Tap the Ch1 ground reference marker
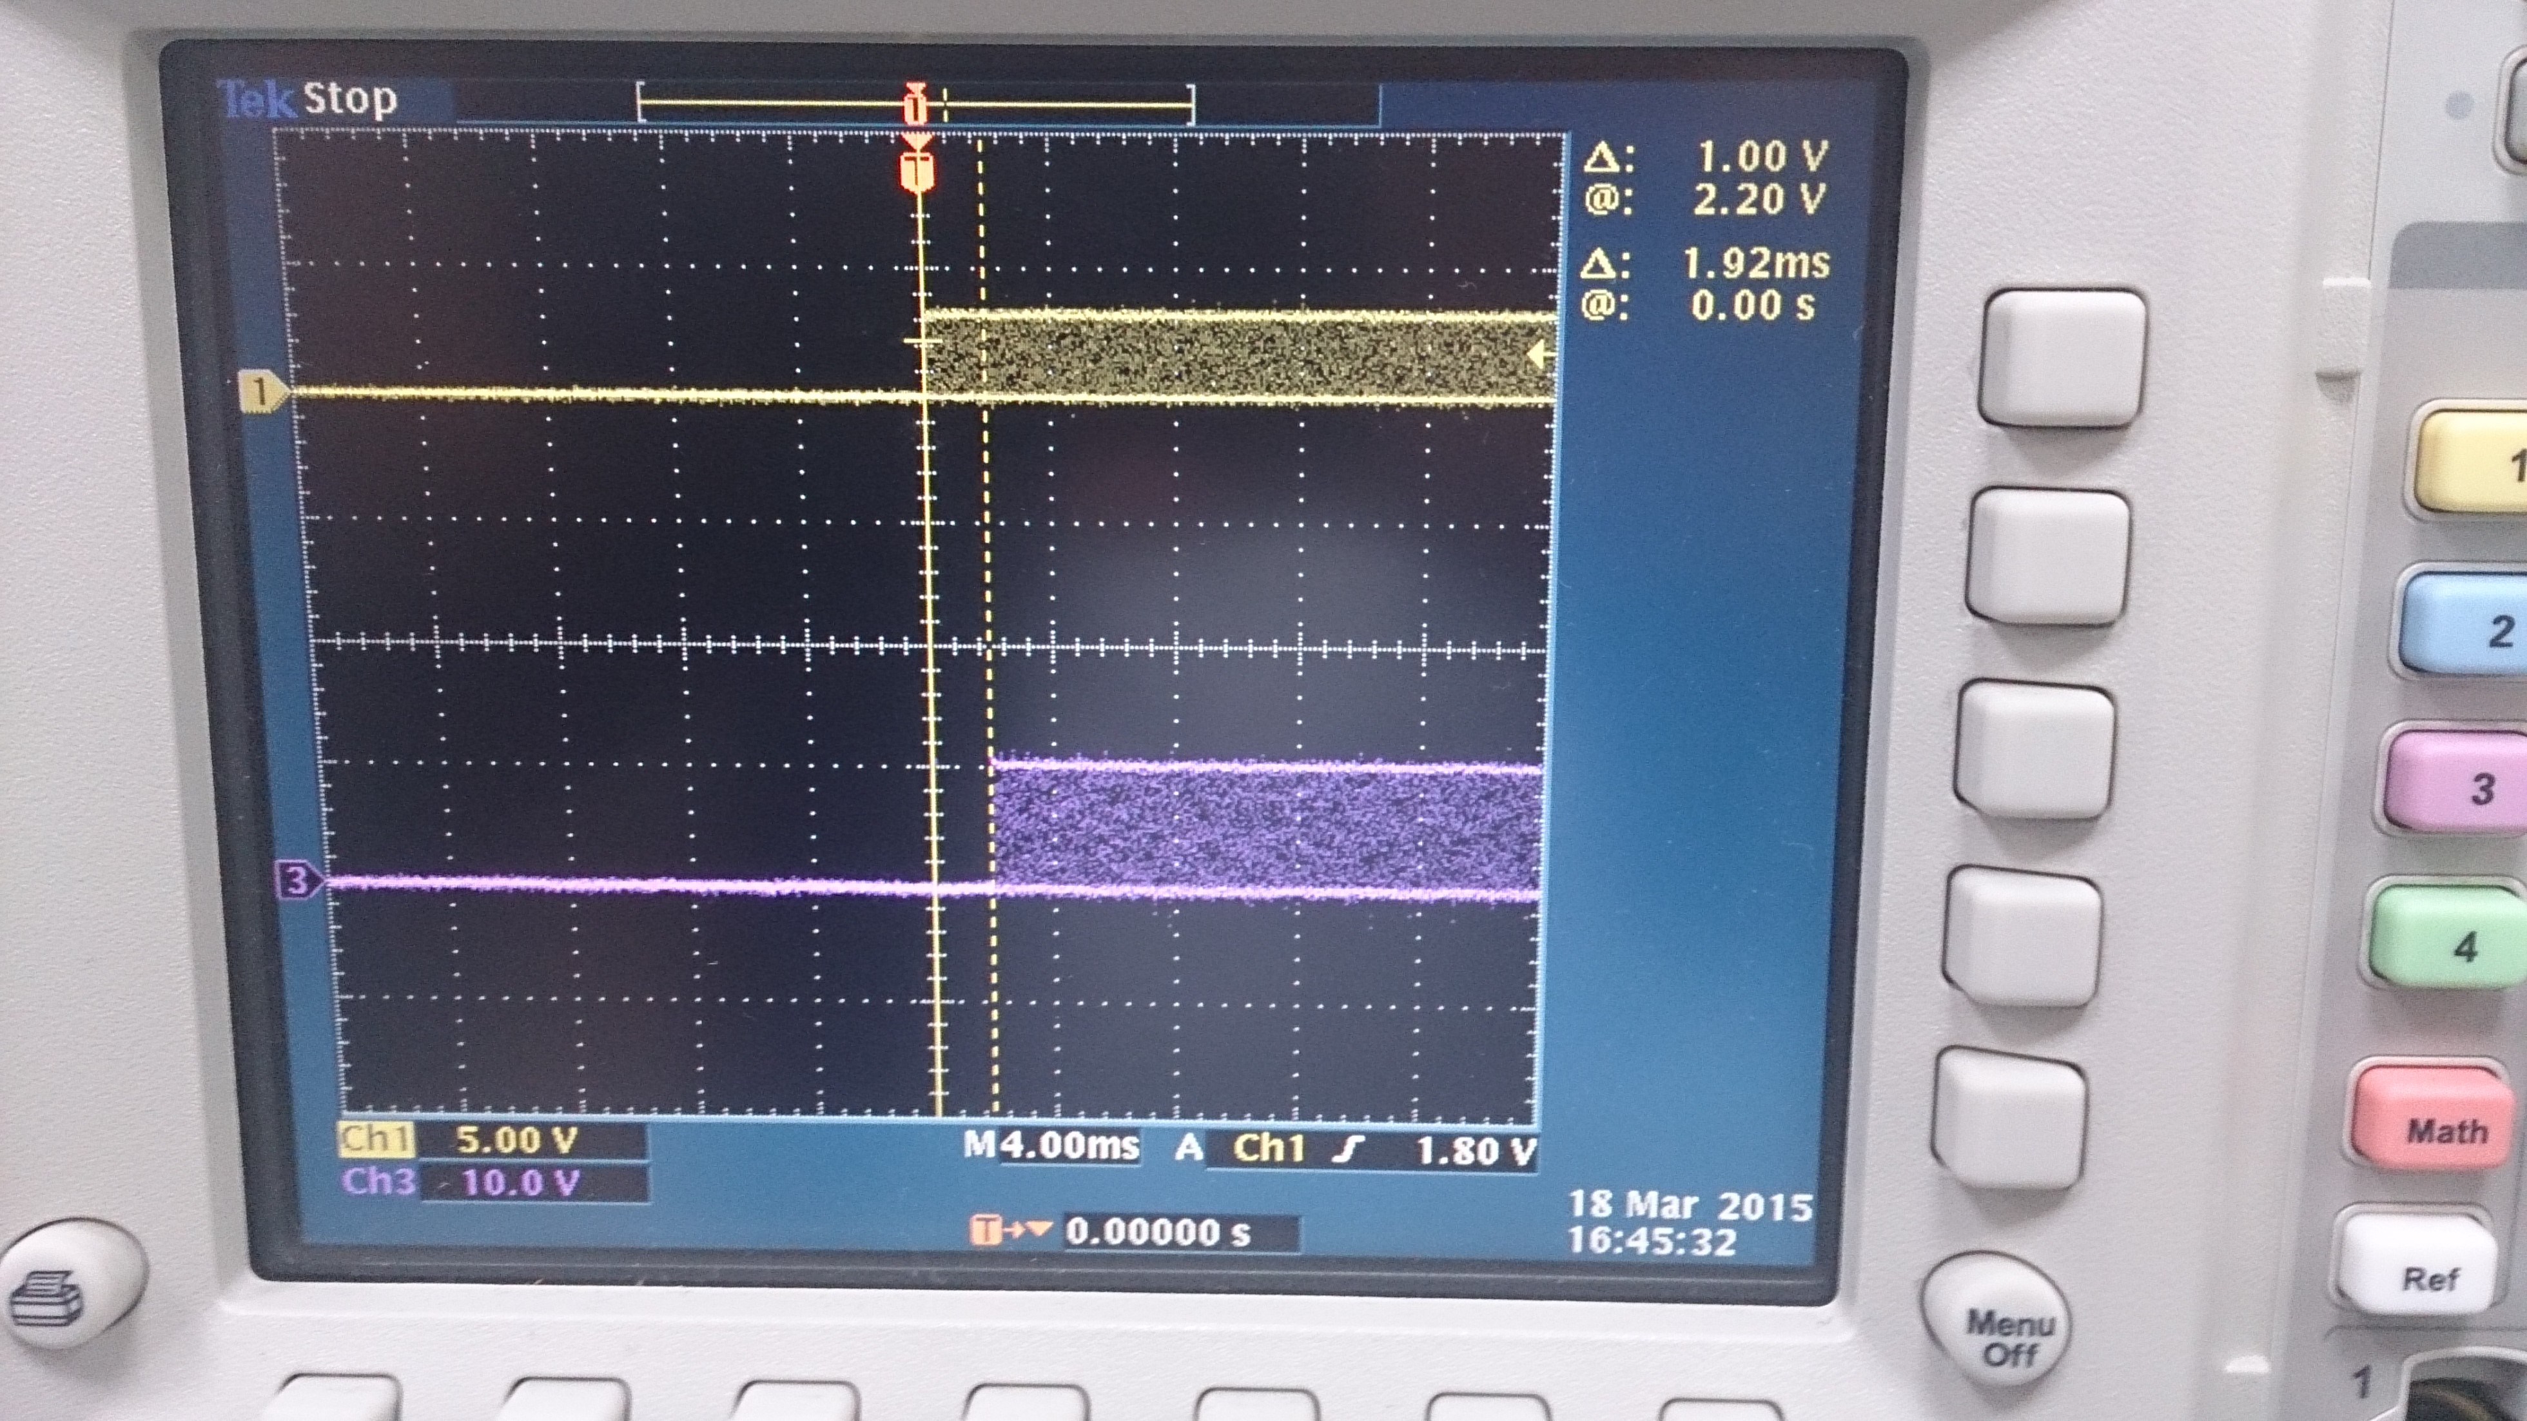2527x1421 pixels. 262,393
